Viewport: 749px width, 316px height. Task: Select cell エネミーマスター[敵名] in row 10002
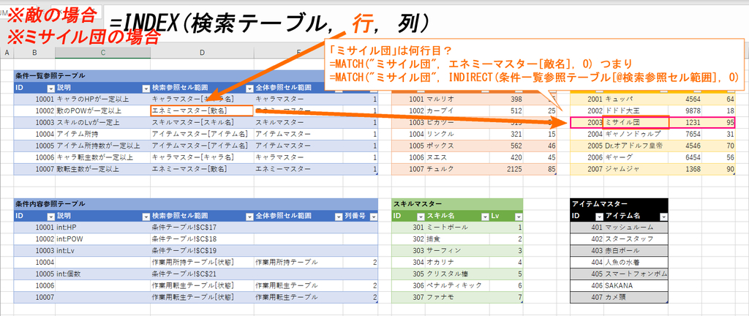click(x=202, y=110)
